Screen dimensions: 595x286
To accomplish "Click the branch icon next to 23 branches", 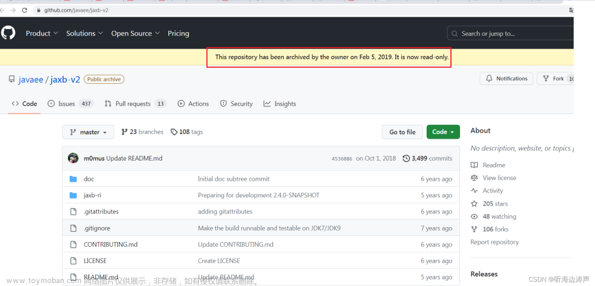I will tap(124, 132).
